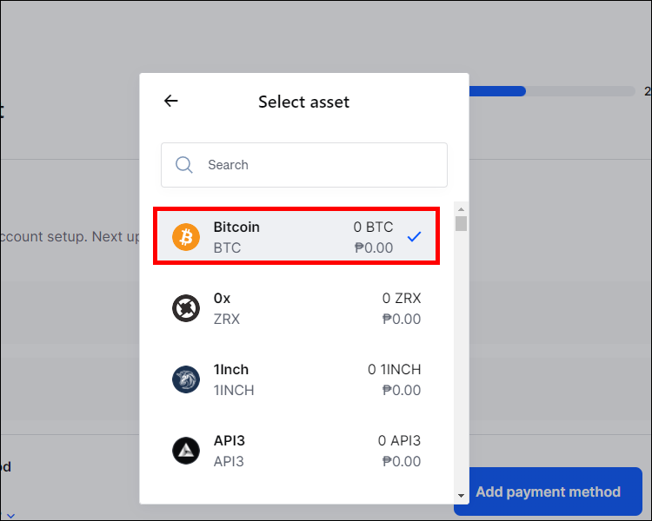Choose the 0x ZRX asset row

coord(296,308)
